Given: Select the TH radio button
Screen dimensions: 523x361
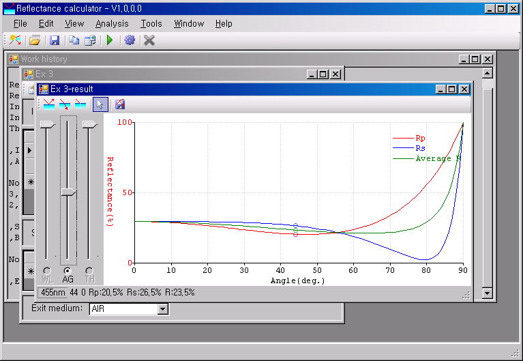Looking at the screenshot, I should 89,271.
